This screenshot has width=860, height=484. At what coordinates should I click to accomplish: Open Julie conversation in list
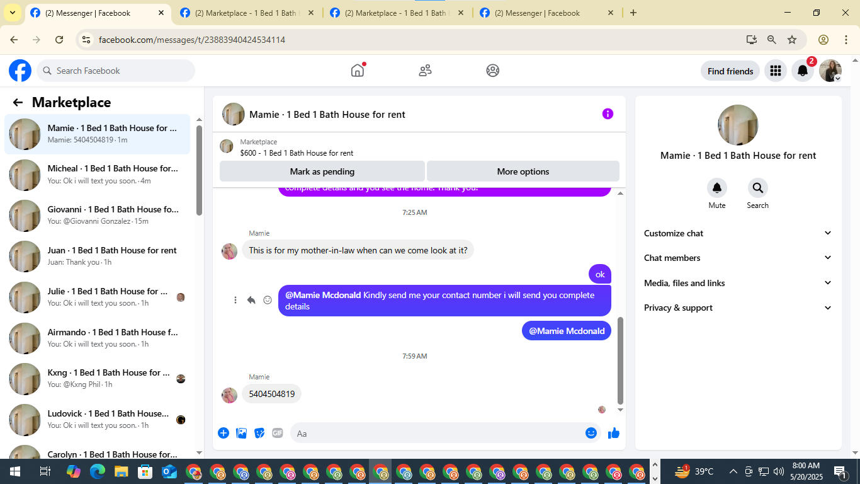pos(98,297)
